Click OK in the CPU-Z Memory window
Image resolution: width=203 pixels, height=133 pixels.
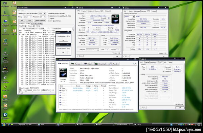[x=180, y=108]
